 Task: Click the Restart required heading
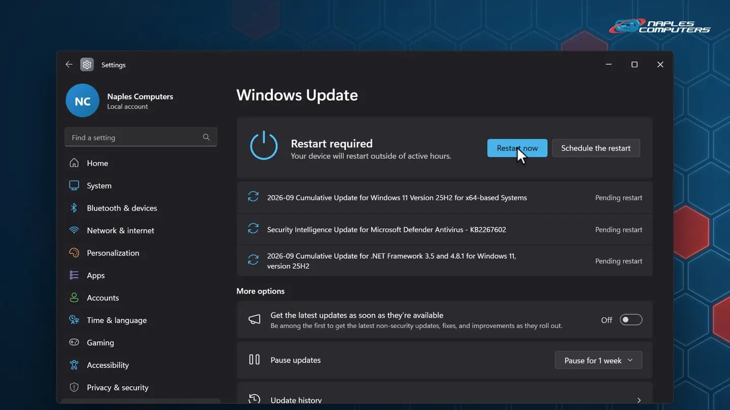(332, 143)
